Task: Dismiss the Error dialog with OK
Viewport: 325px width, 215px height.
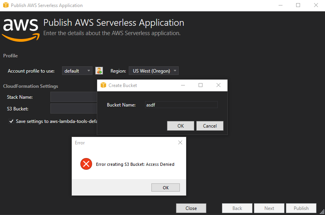Action: click(x=165, y=187)
